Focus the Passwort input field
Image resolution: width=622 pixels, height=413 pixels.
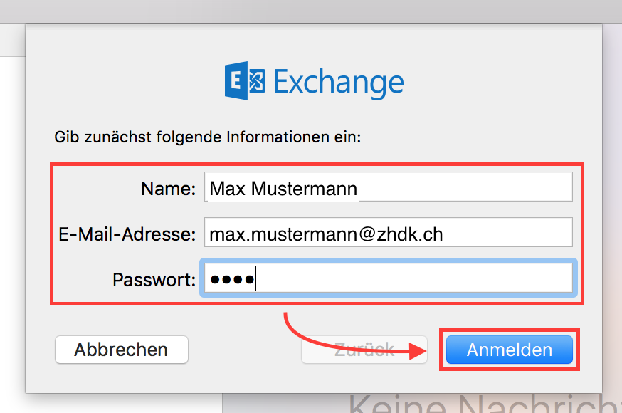click(x=388, y=278)
